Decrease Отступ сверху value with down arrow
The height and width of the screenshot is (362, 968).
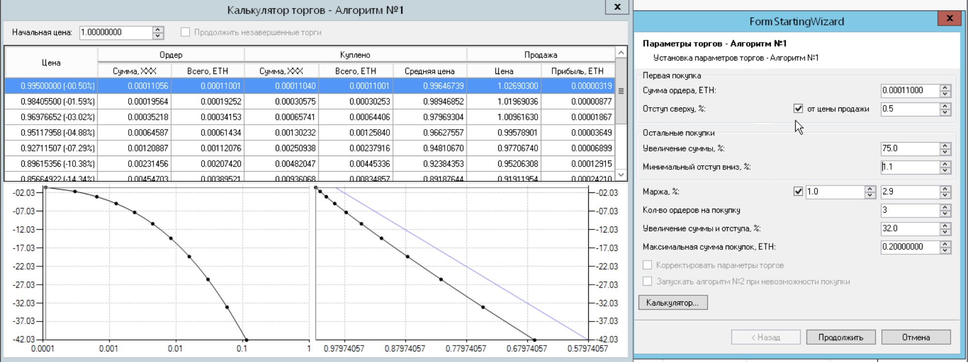pyautogui.click(x=945, y=112)
